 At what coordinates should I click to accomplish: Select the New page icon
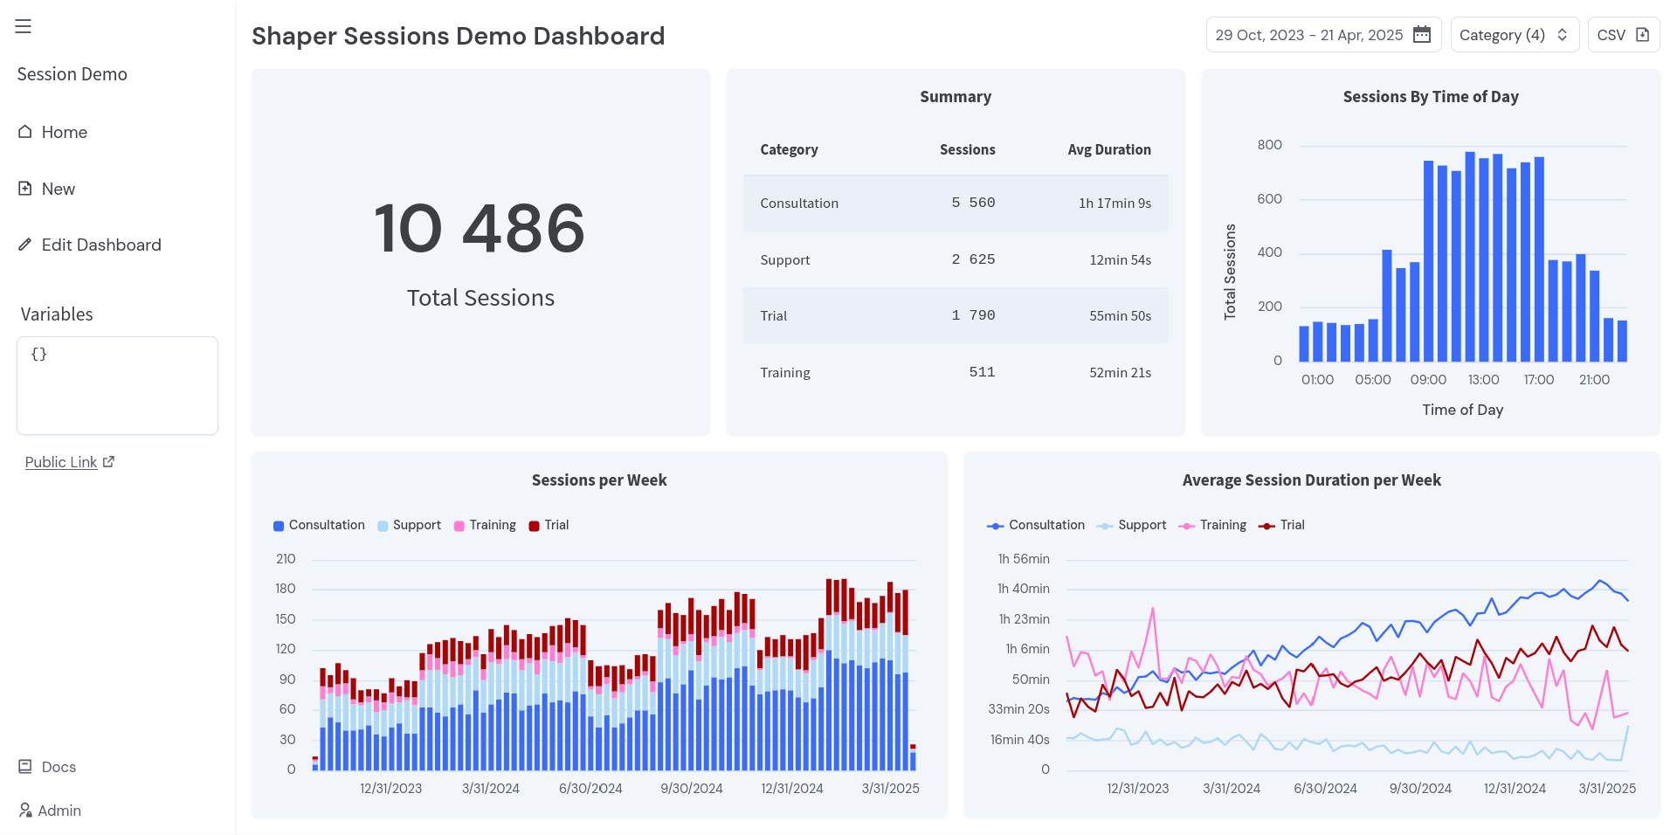[x=25, y=188]
